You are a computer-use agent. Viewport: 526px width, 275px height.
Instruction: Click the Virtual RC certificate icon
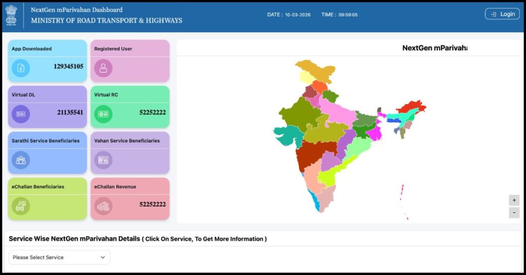click(103, 114)
